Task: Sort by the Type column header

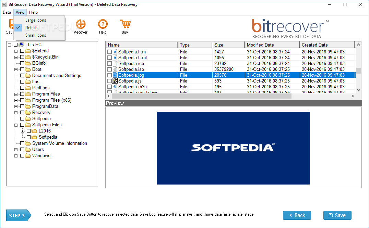Action: 195,45
